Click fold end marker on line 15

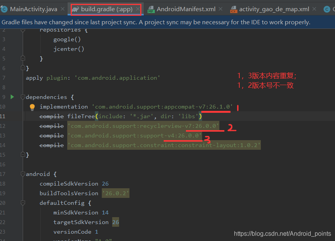pos(23,154)
